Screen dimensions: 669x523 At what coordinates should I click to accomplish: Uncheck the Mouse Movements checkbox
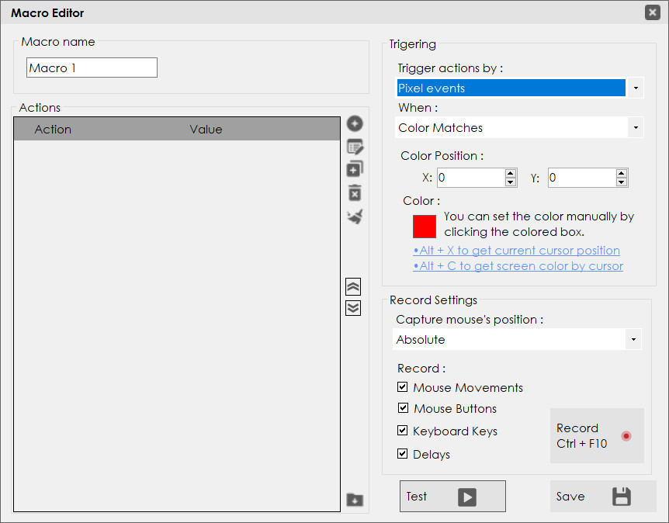coord(402,387)
